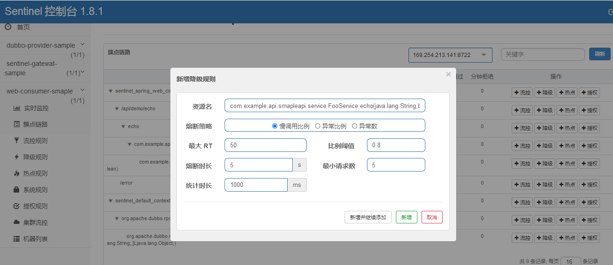Screen dimensions: 613x265
Task: Click 流控 in the sentinel_spring_web_context row
Action: click(x=522, y=93)
